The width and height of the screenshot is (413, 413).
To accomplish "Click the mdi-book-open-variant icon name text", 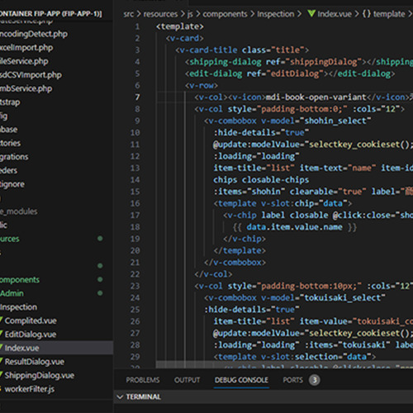I will click(316, 97).
